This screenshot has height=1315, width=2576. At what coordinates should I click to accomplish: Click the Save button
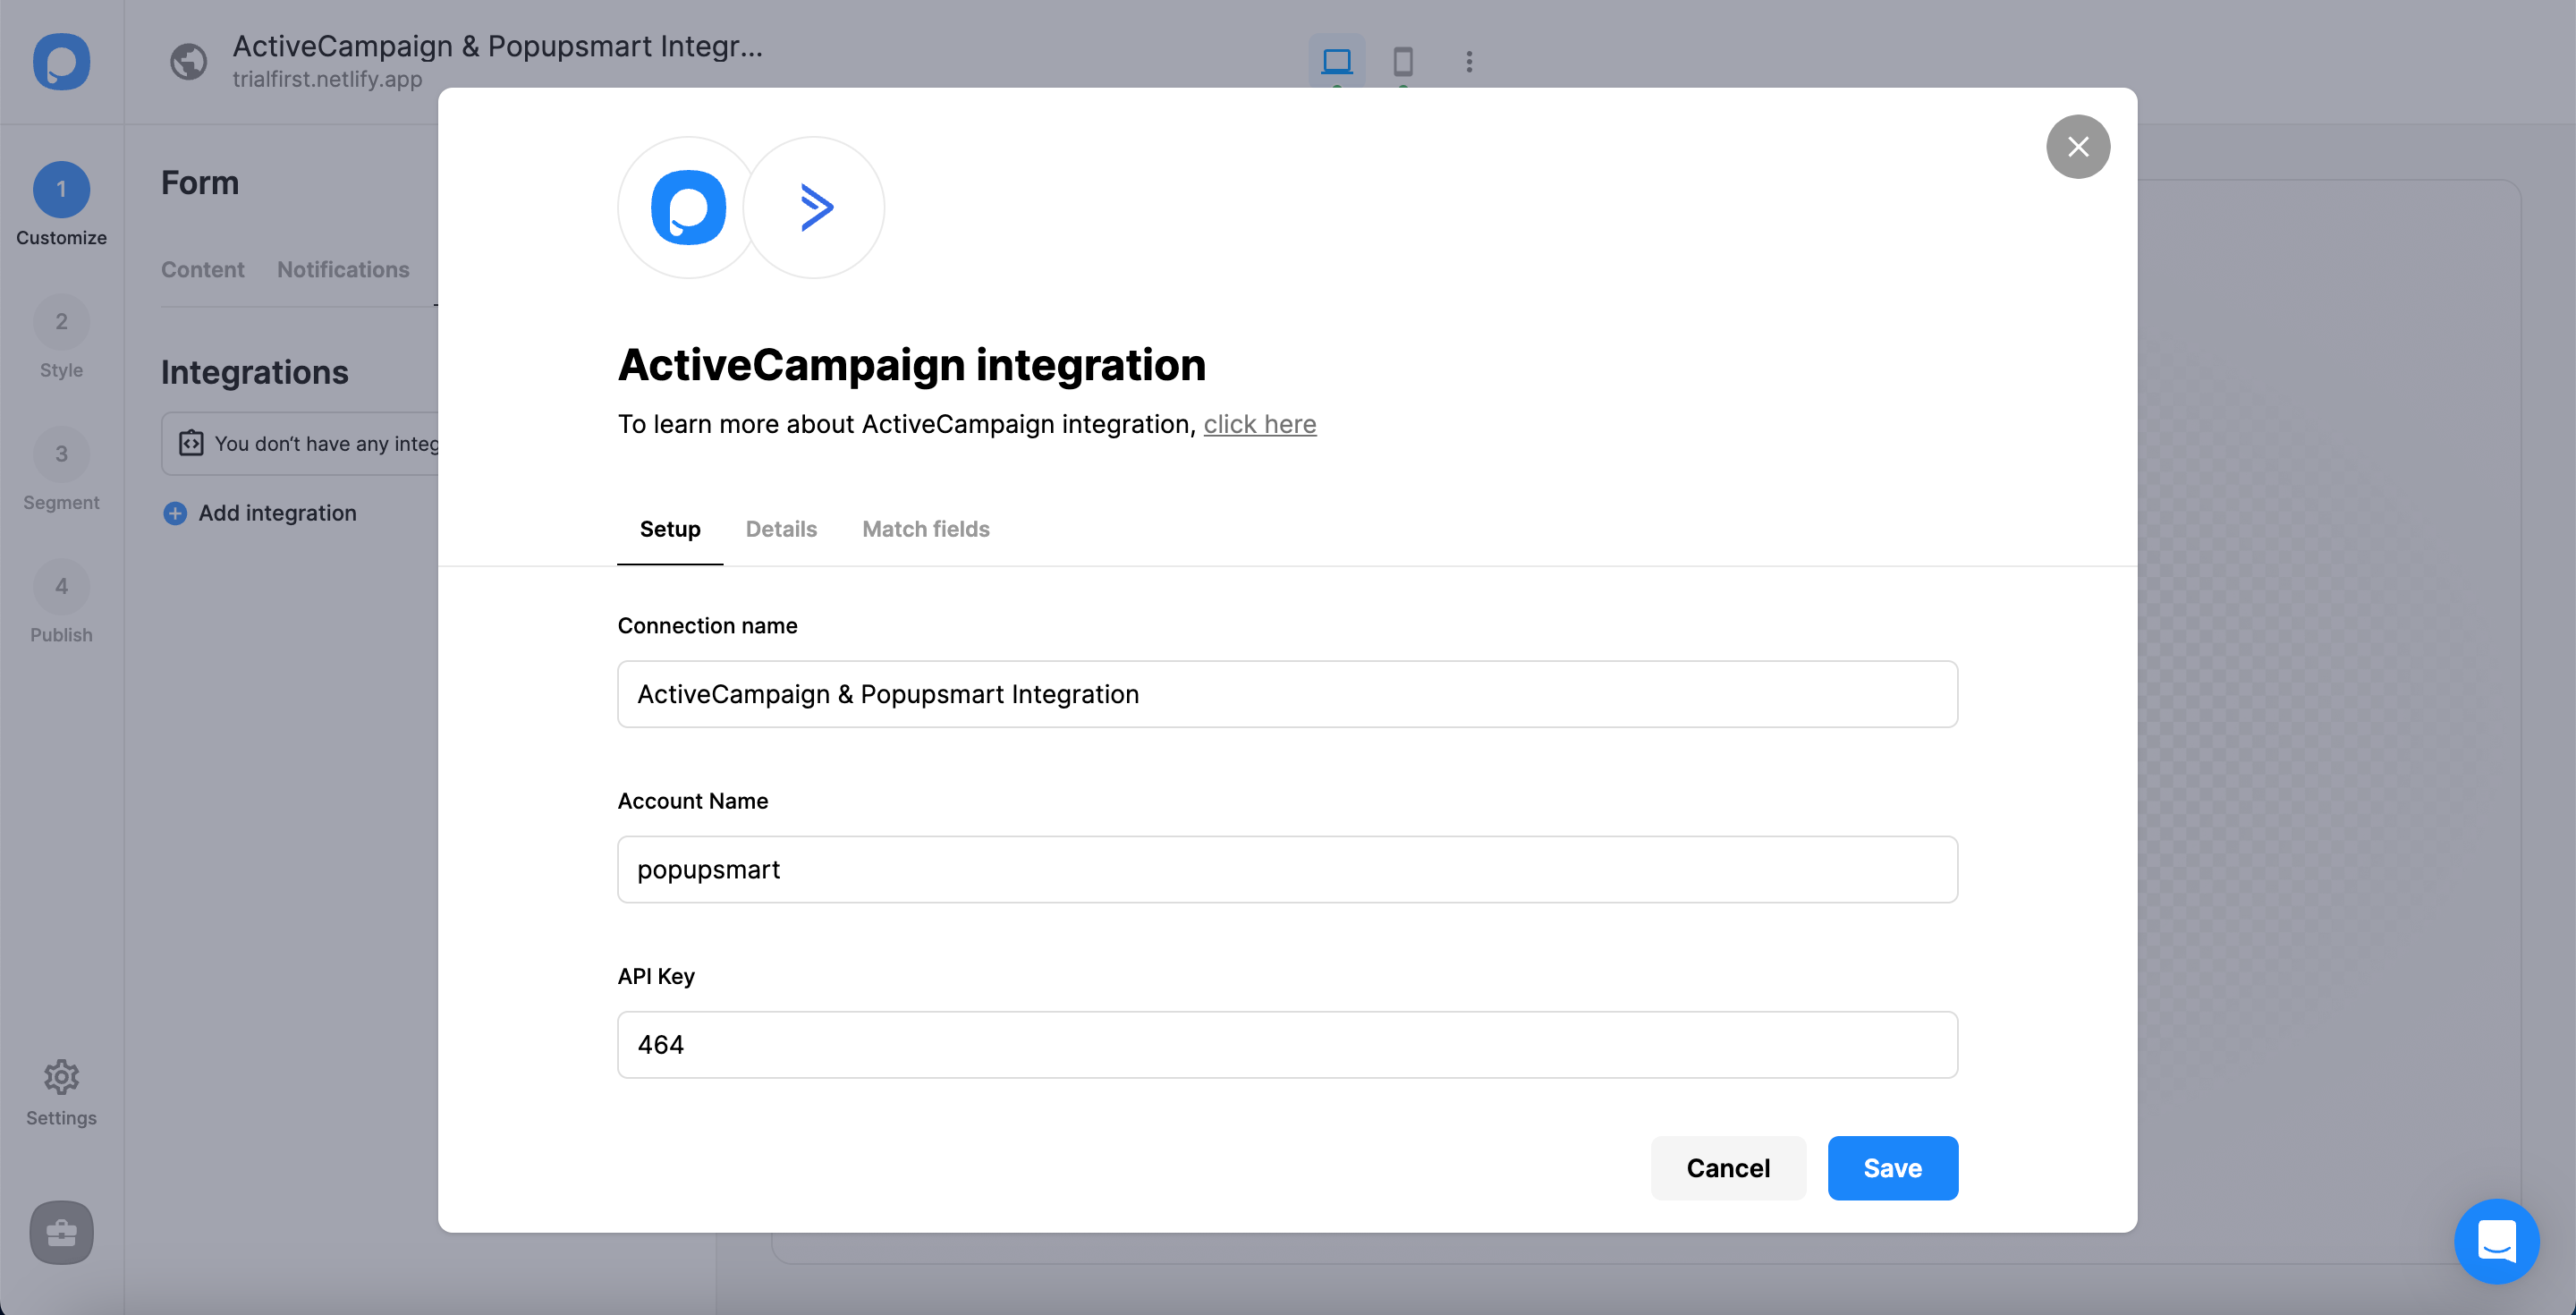(1892, 1168)
